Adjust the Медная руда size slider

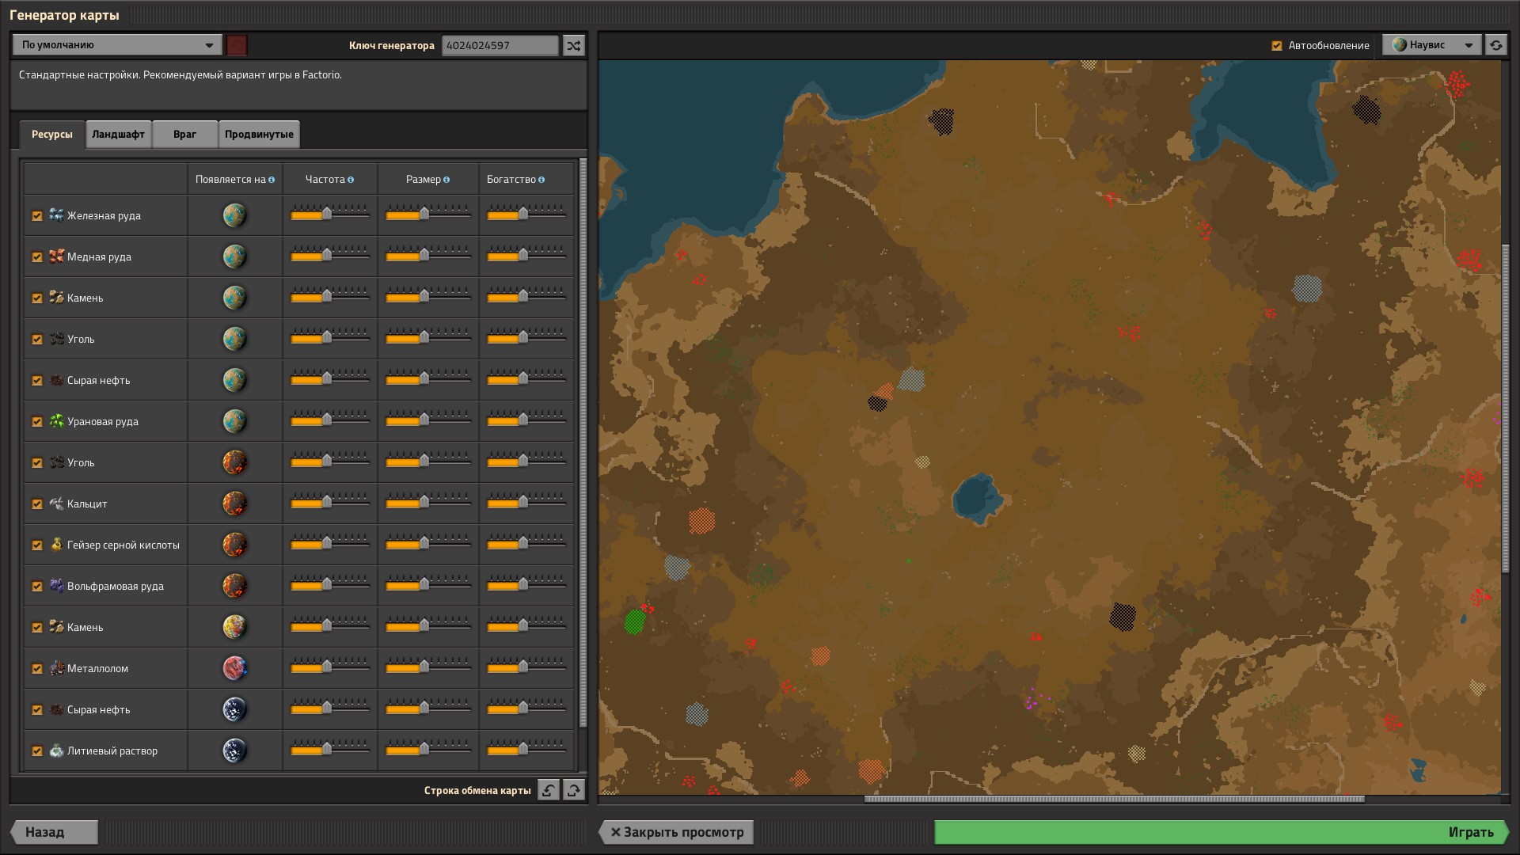click(428, 256)
